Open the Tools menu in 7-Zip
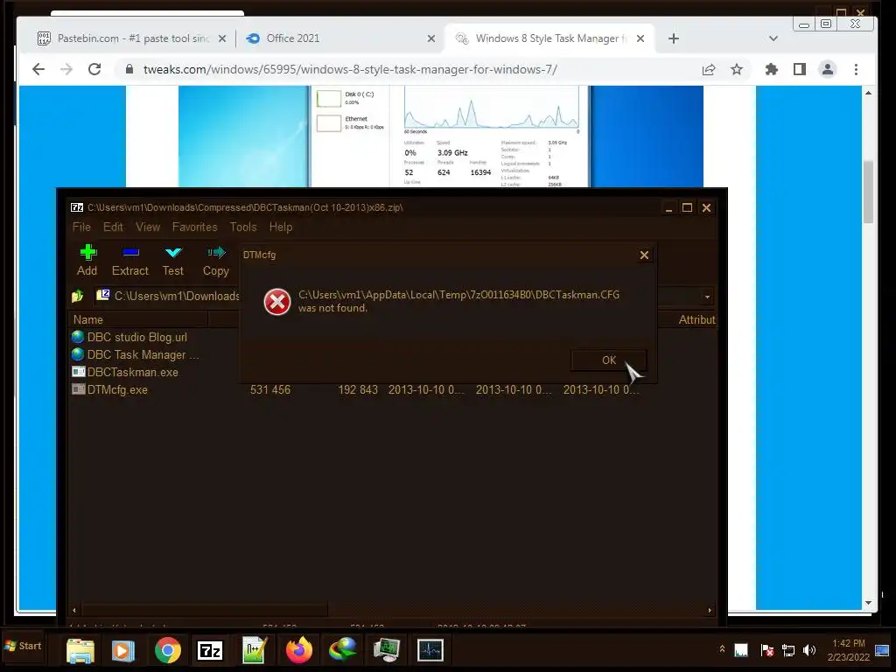Image resolution: width=896 pixels, height=672 pixels. coord(243,227)
